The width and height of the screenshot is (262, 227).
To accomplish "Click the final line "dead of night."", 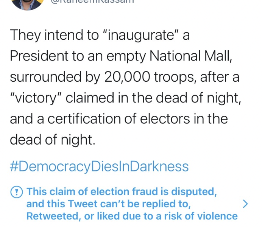I will [x=51, y=140].
